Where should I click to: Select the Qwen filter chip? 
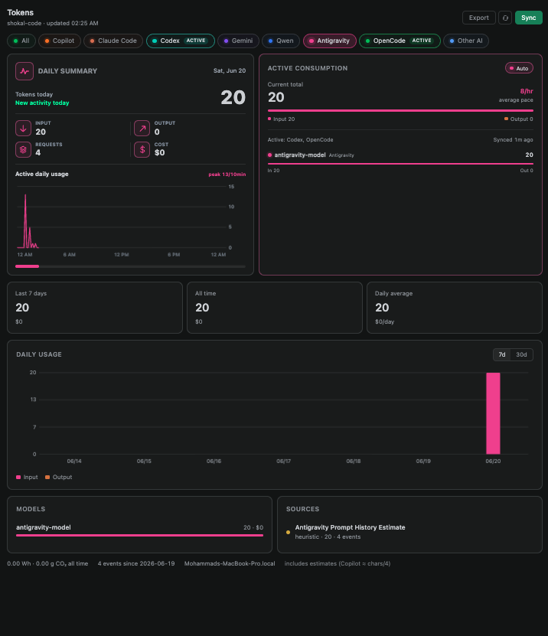[x=281, y=41]
